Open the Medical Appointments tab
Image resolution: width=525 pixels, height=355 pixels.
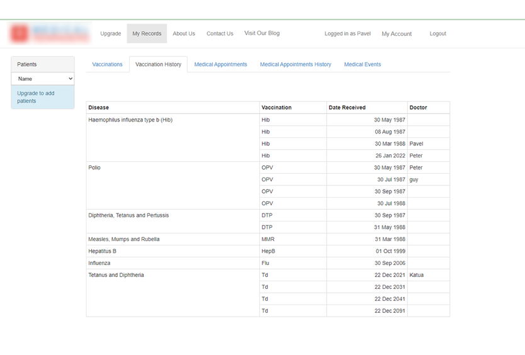tap(220, 64)
